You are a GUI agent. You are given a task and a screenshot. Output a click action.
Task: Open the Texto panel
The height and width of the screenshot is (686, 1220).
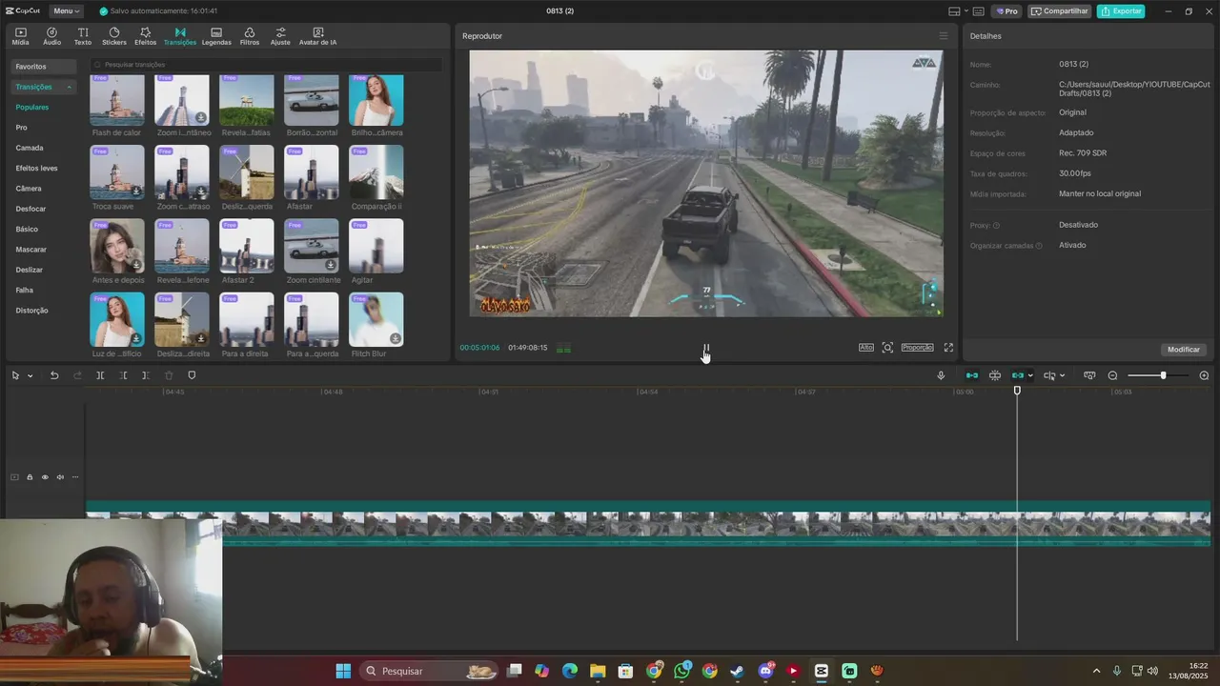coord(83,36)
